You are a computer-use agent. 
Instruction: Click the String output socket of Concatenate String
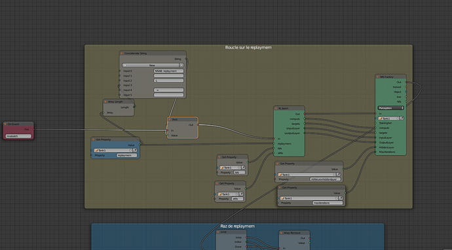tap(186, 59)
